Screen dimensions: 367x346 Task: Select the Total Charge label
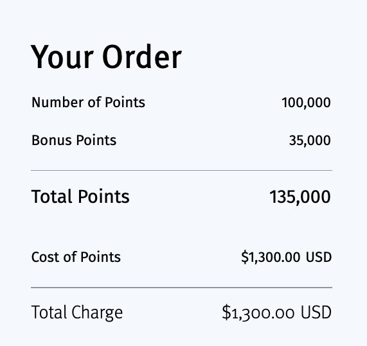pos(77,313)
